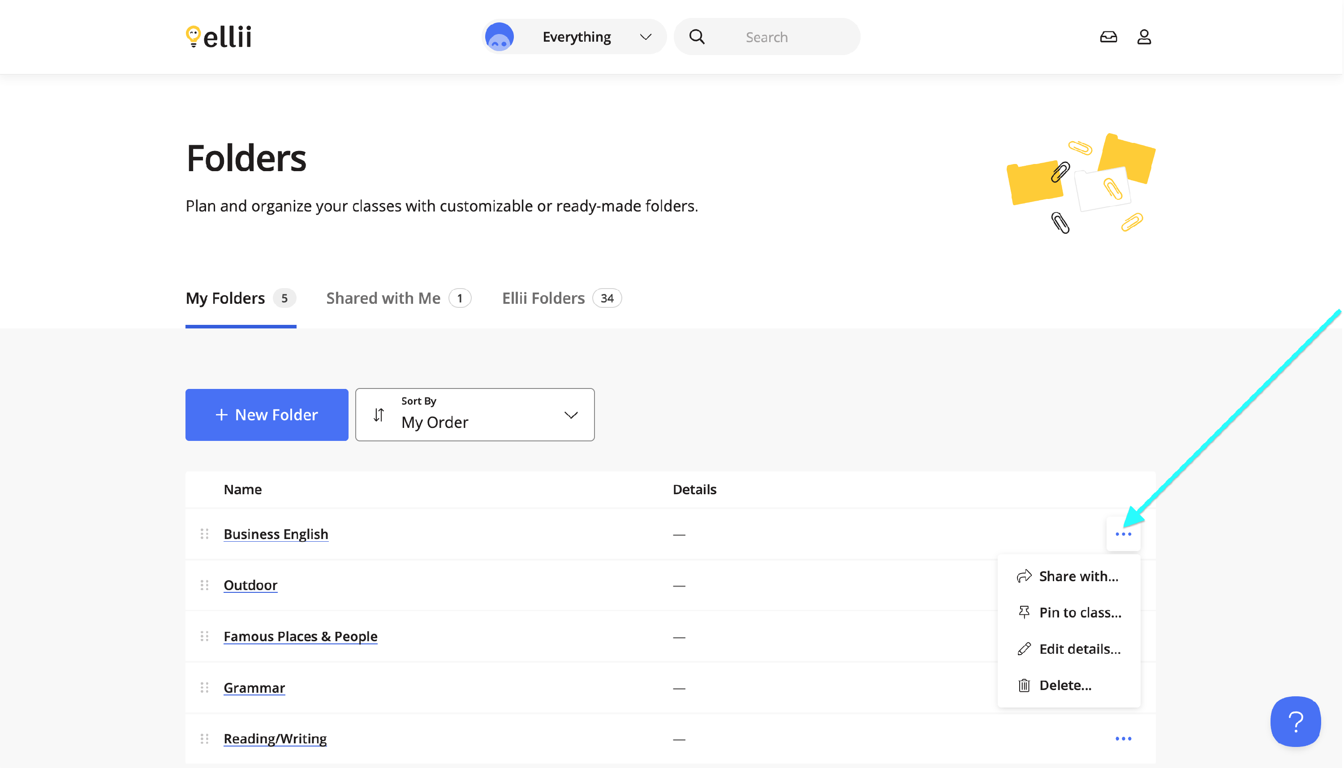The width and height of the screenshot is (1344, 768).
Task: Click the search magnifier icon
Action: tap(697, 36)
